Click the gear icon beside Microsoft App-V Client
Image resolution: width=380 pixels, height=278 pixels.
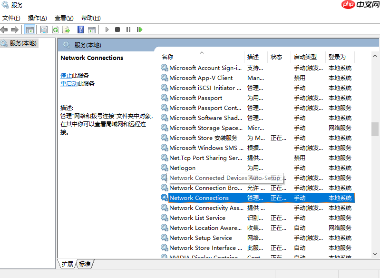point(164,78)
